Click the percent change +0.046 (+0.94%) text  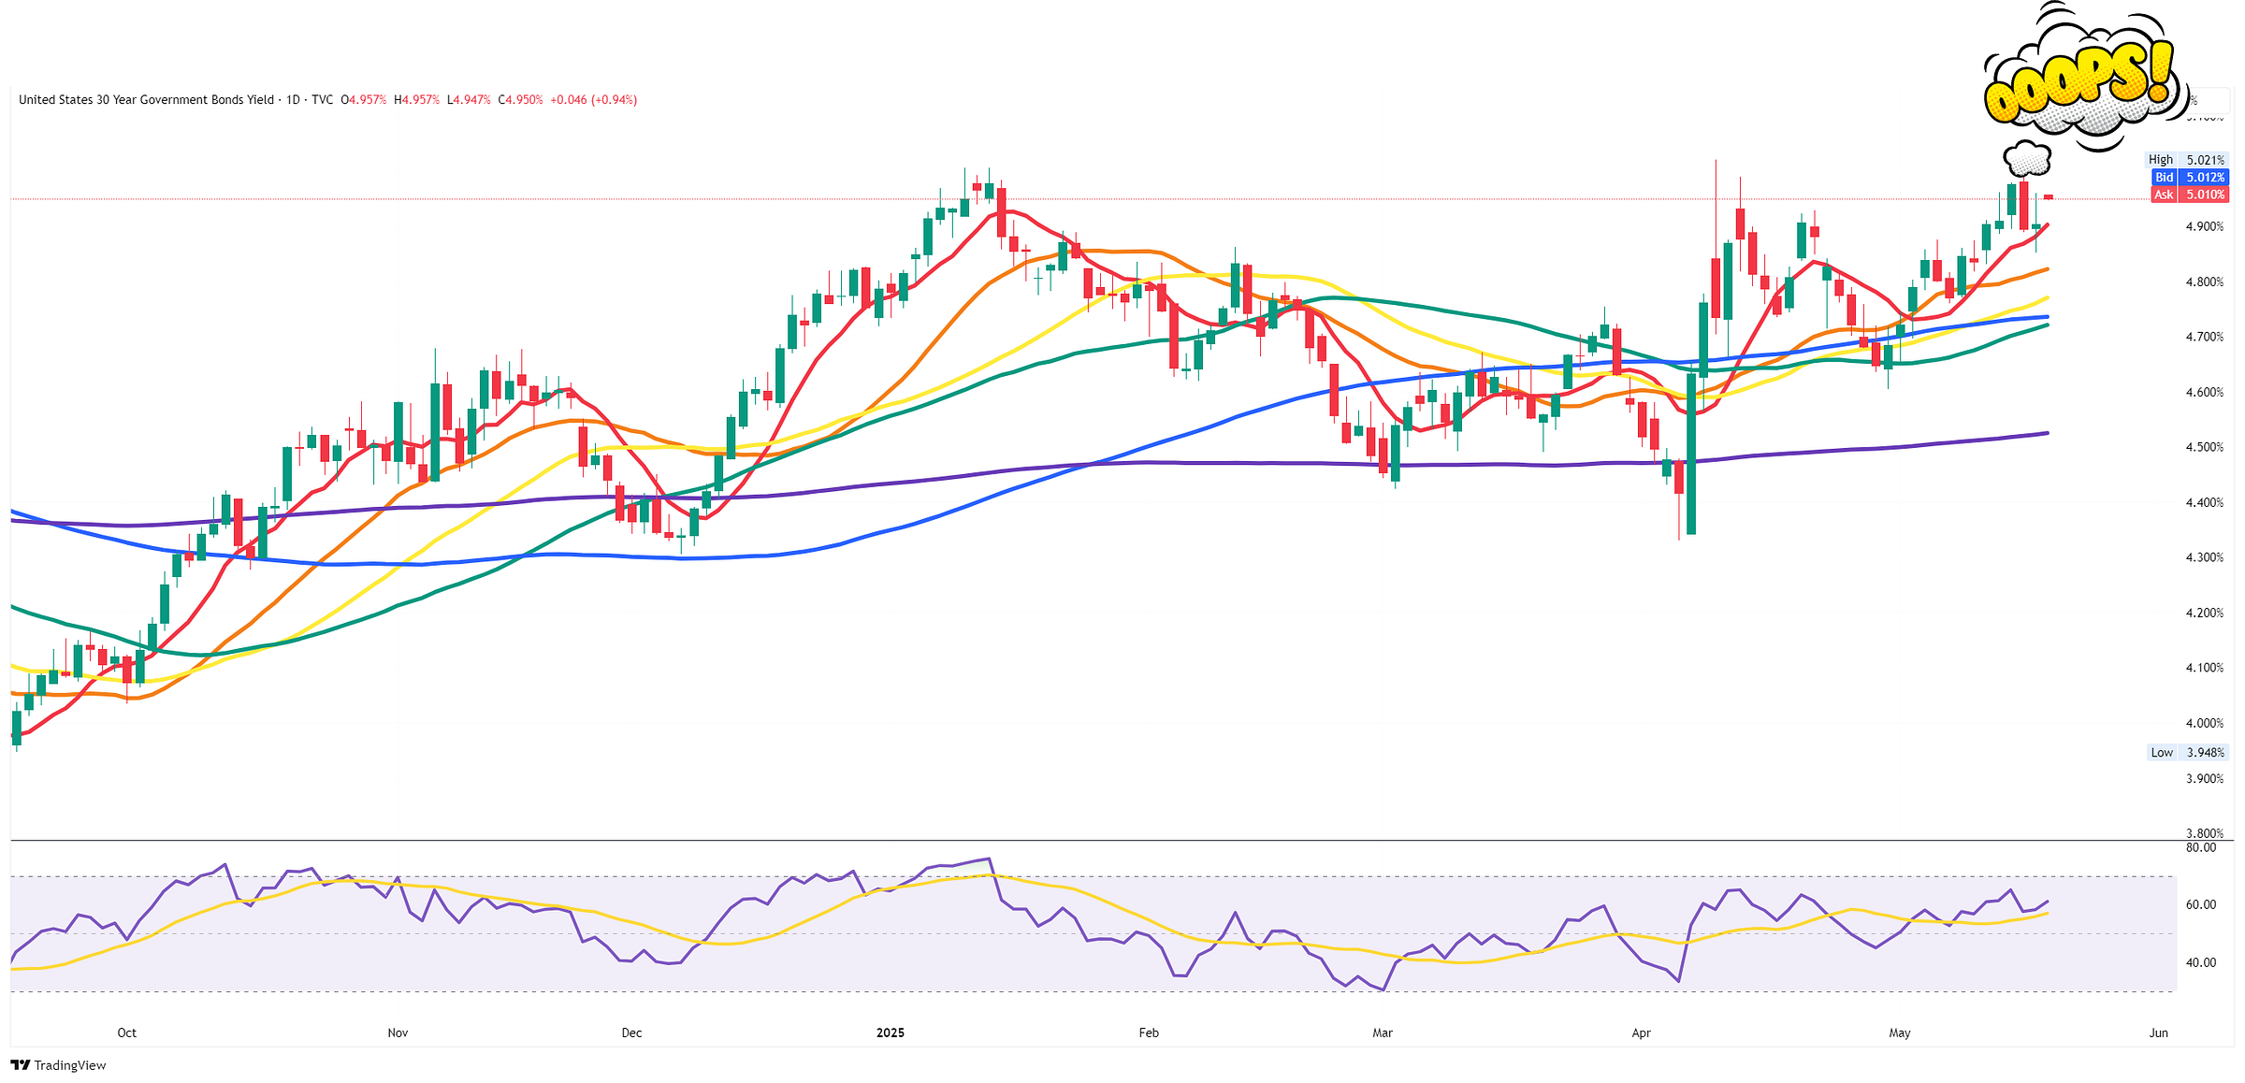point(593,100)
